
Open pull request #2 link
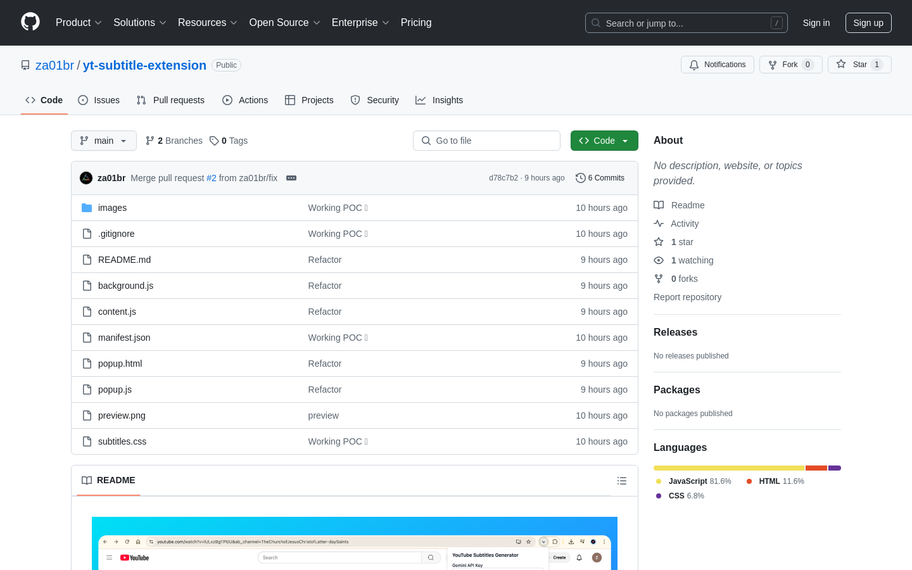pos(212,178)
